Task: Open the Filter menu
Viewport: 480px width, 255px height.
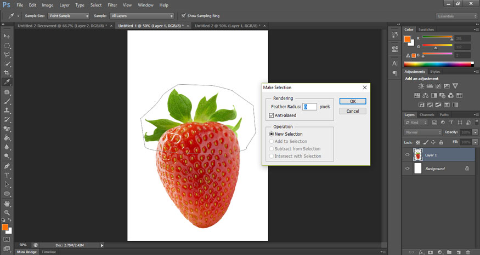Action: (112, 5)
